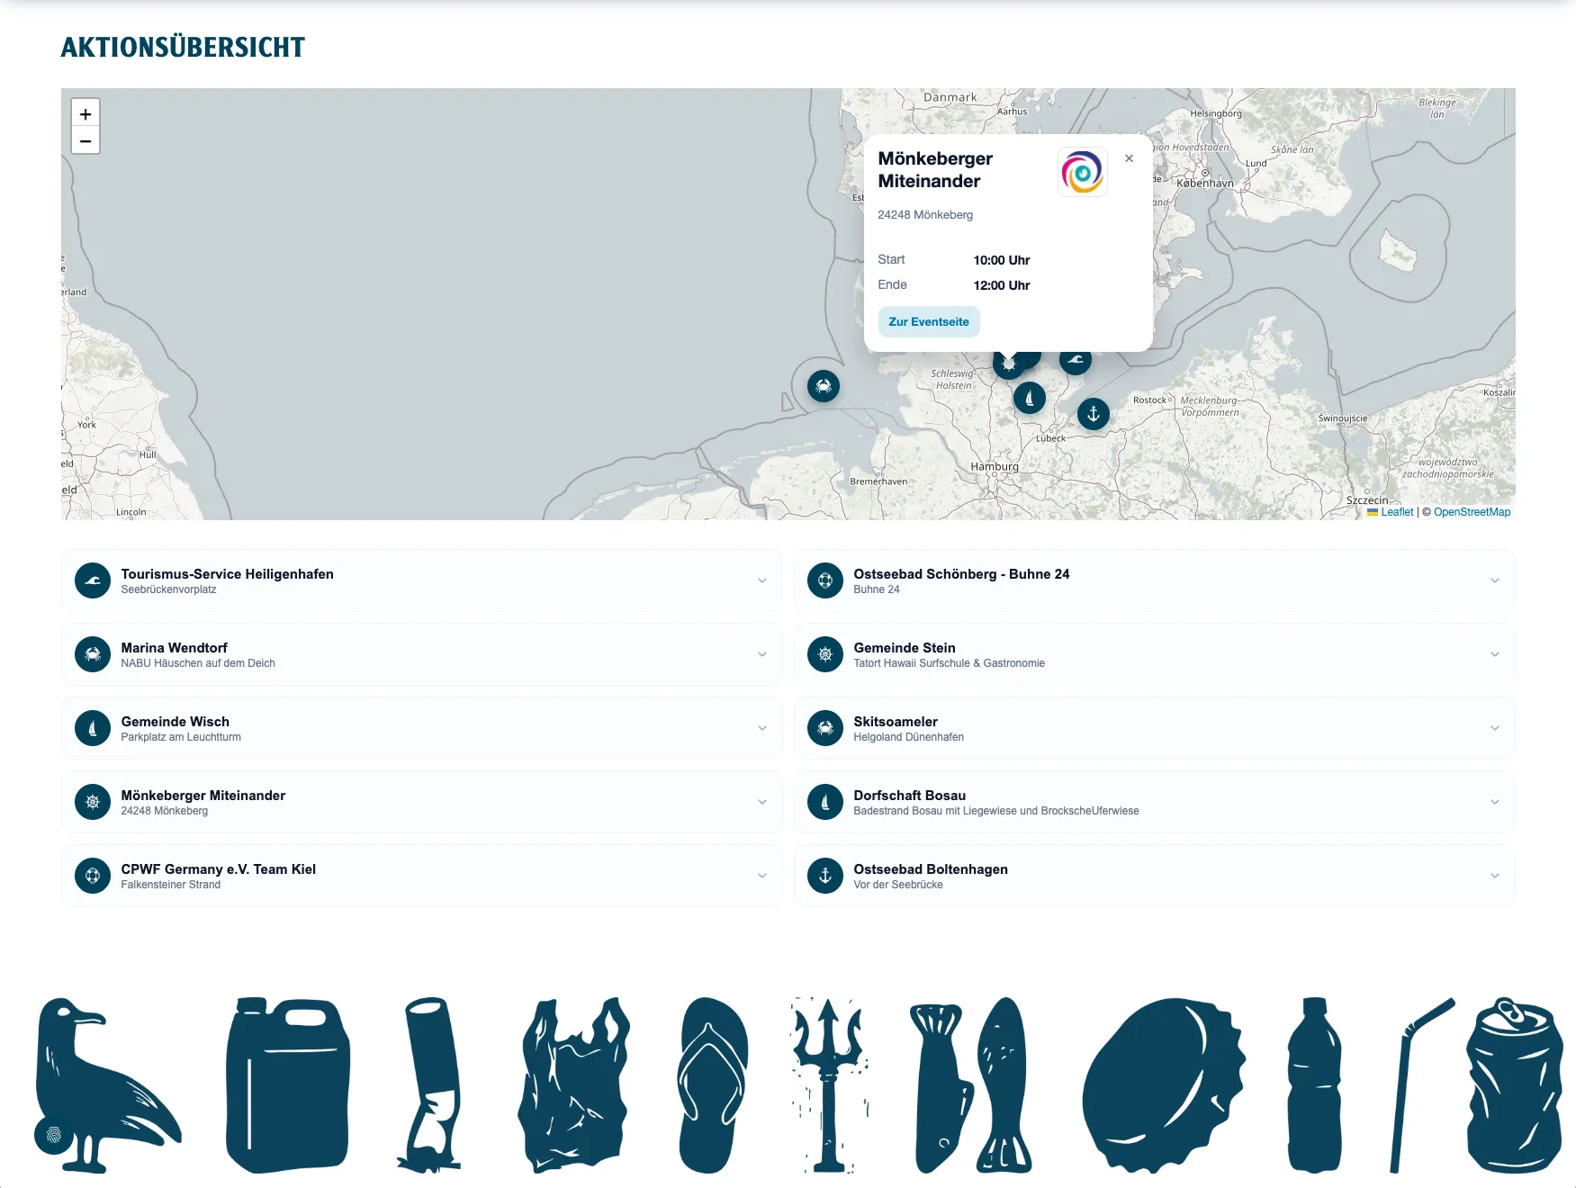Viewport: 1576px width, 1188px height.
Task: Click the crab icon of Skitsoameler
Action: (825, 728)
